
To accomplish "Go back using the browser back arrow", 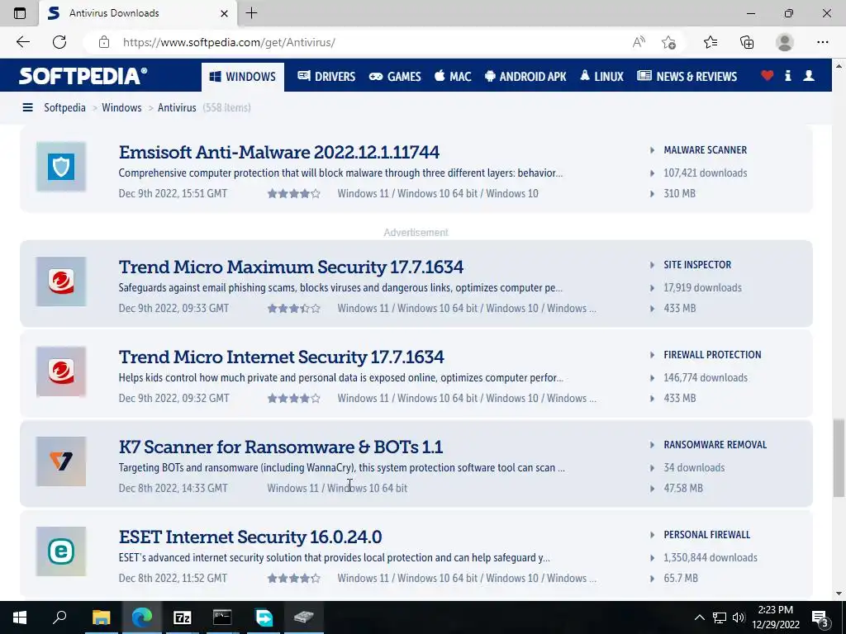I will point(22,42).
